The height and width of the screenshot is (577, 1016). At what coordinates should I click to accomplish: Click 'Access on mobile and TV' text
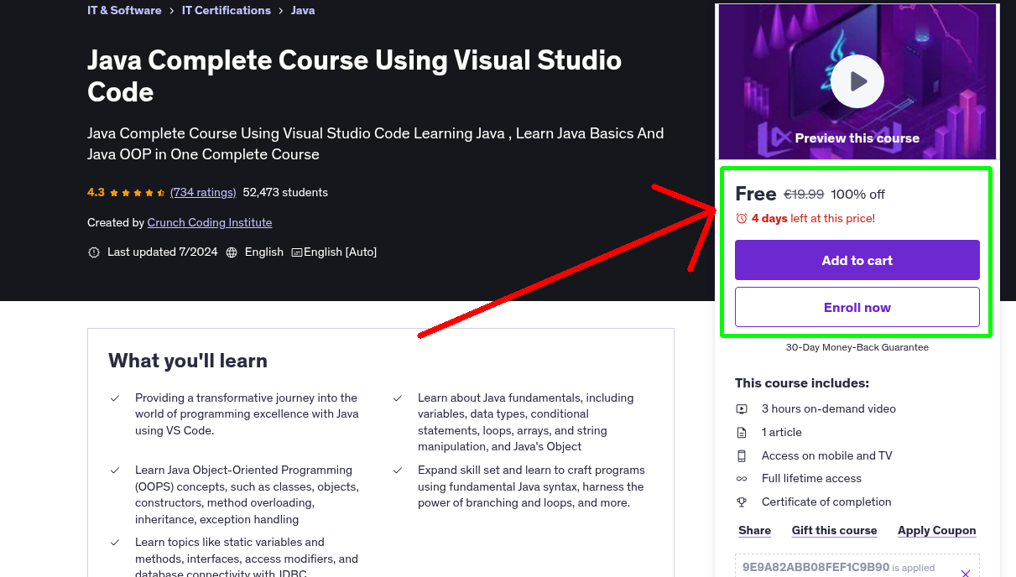(827, 456)
